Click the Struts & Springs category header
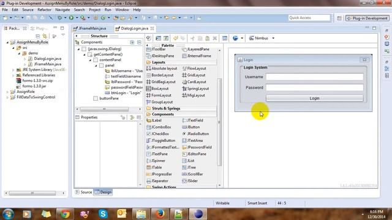Viewport: 392px width, 220px height. (x=181, y=108)
